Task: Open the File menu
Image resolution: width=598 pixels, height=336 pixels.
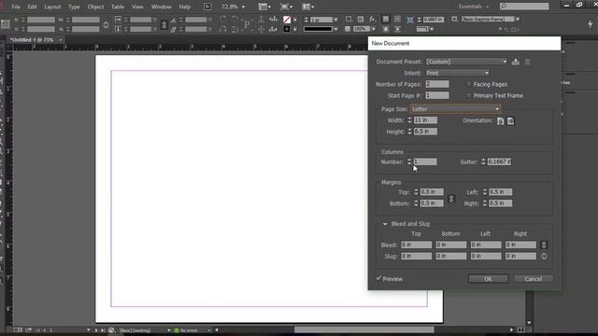Action: [x=16, y=7]
